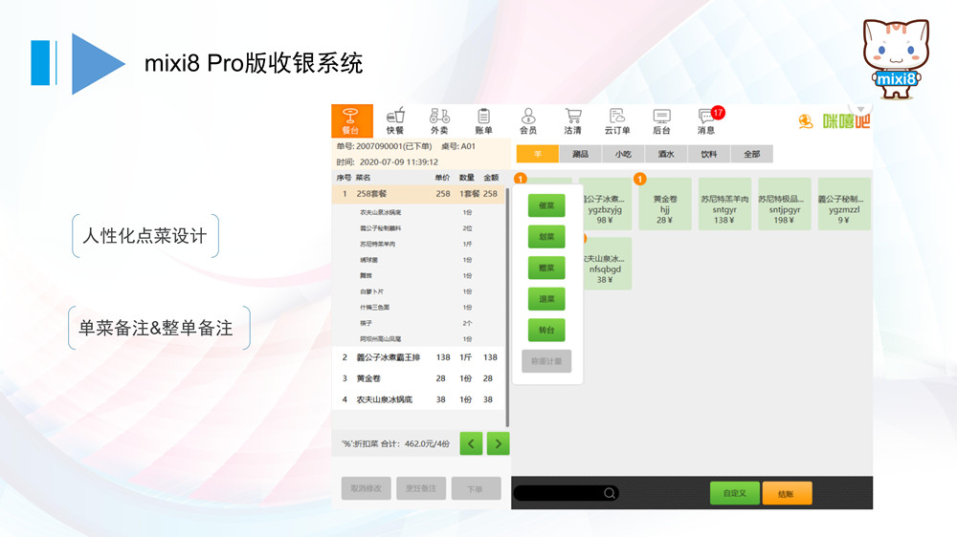The image size is (957, 537).
Task: Open the 沽清 sold-out cart icon
Action: [x=572, y=120]
